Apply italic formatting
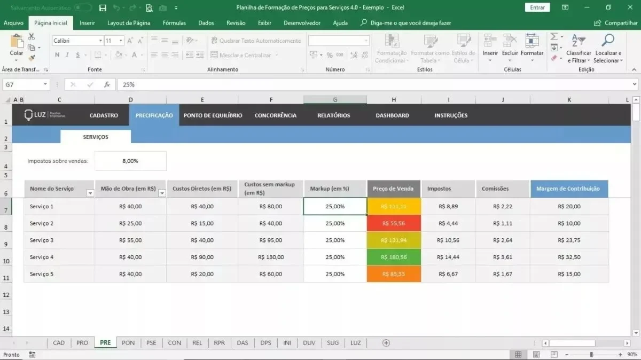 click(67, 55)
